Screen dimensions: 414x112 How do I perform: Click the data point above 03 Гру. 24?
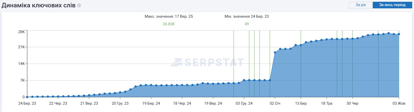[244, 80]
